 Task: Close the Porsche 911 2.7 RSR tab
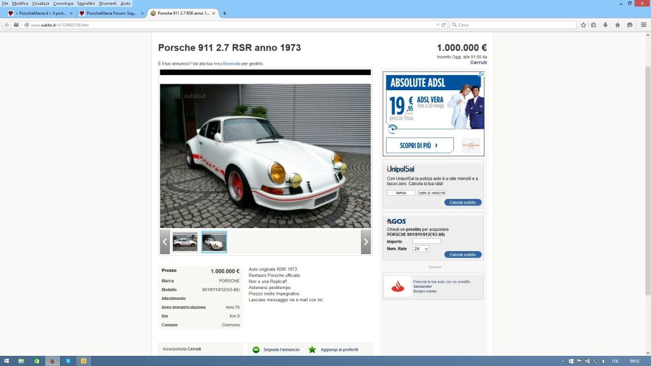click(x=214, y=13)
